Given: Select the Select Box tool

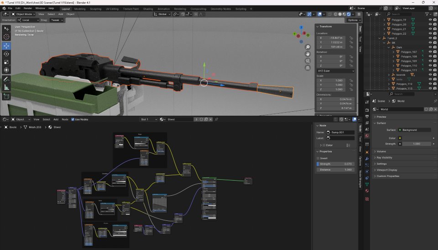Looking at the screenshot, I should tap(6, 29).
